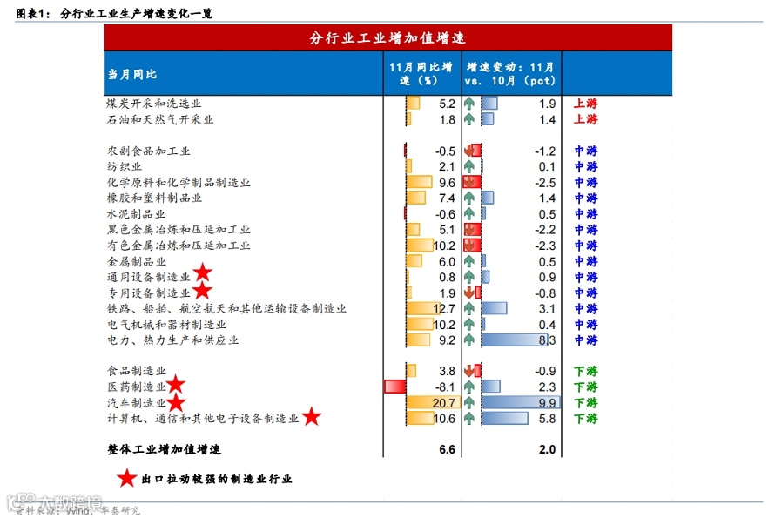Click the up arrow in the 医药制造业 row
The image size is (775, 518).
tap(469, 387)
